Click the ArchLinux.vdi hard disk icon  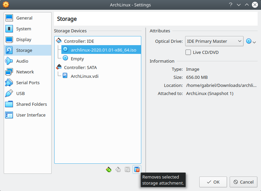click(x=65, y=75)
